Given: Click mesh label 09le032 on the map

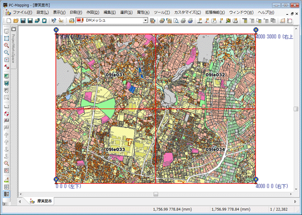Looking at the screenshot, I should [215, 75].
